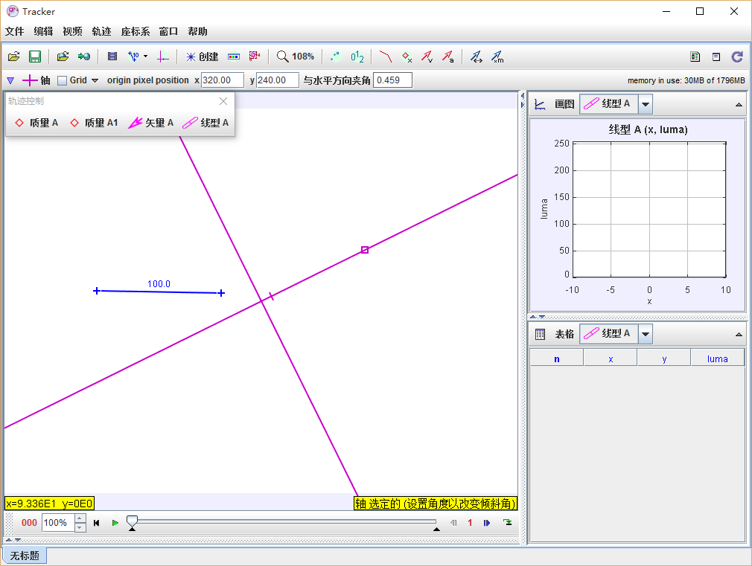Viewport: 752px width, 566px height.
Task: Toggle the velocity vectors icon
Action: [427, 57]
